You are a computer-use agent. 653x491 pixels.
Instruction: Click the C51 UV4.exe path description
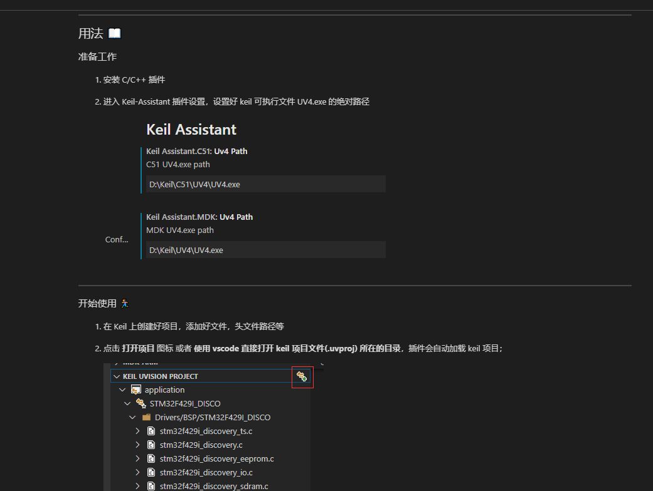point(178,165)
